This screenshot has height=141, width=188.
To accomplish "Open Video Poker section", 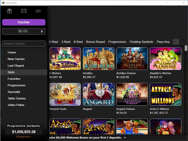I will [16, 105].
